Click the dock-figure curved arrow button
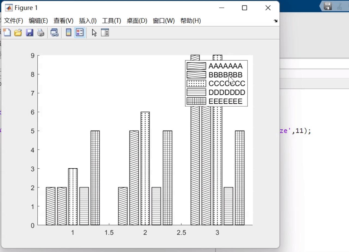 click(x=276, y=21)
